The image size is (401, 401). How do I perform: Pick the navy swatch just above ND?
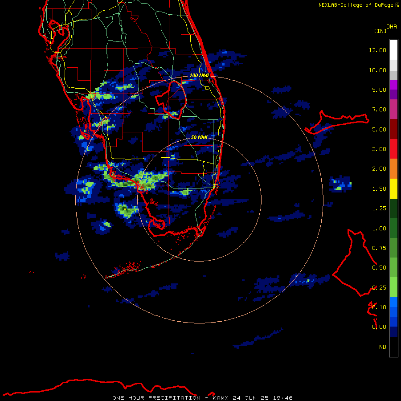pyautogui.click(x=393, y=332)
